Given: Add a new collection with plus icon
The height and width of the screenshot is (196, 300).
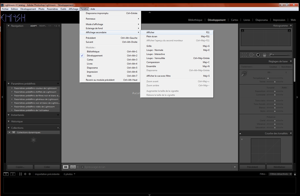Looking at the screenshot, I should pos(58,128).
